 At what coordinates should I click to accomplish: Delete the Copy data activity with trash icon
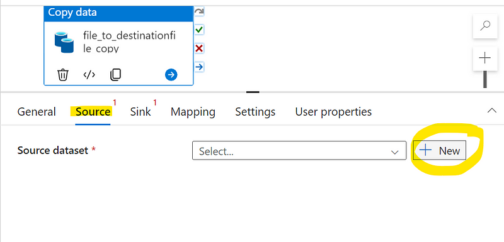(x=62, y=75)
